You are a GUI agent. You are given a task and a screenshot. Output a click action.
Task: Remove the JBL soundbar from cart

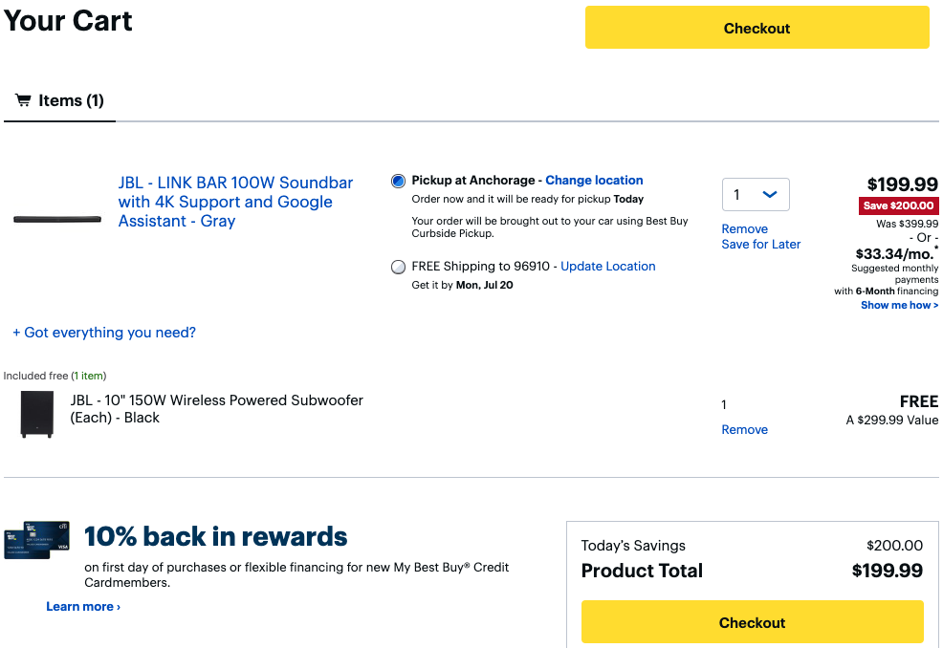click(x=745, y=228)
